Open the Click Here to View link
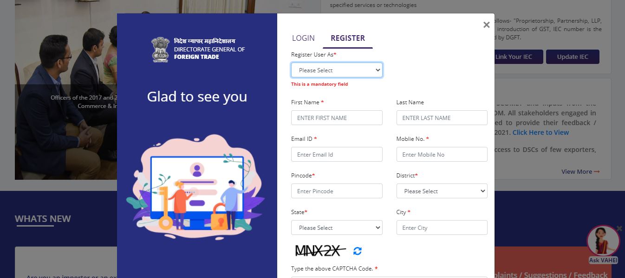Viewport: 625px width, 278px height. (x=540, y=132)
